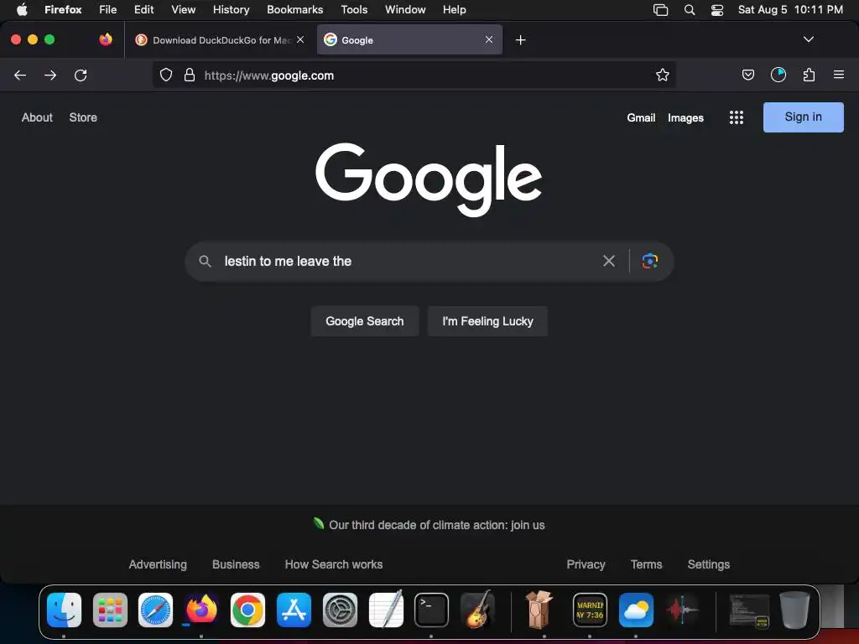Open App Store from the dock

click(294, 610)
